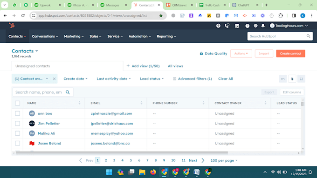317x178 pixels.
Task: Select the Jim Pelletier row checkbox
Action: (x=18, y=123)
